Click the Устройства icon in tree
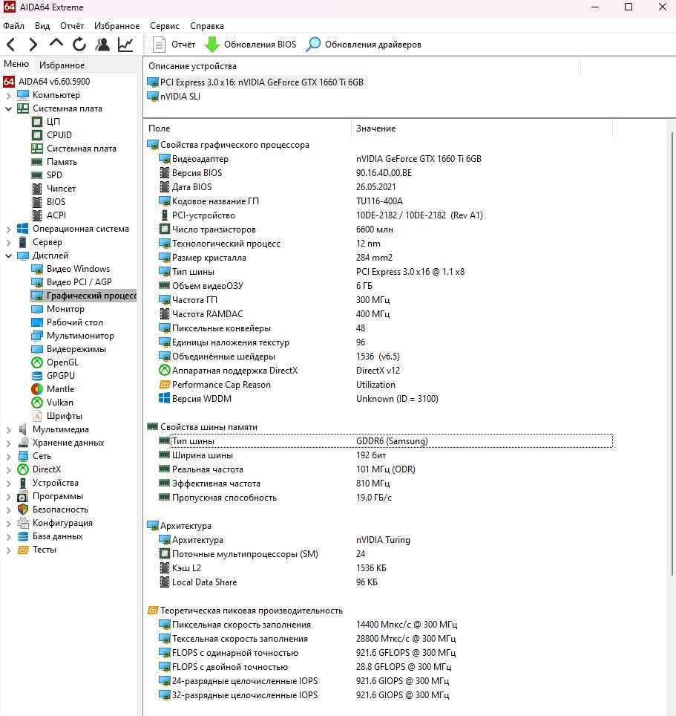676x716 pixels. pyautogui.click(x=23, y=483)
